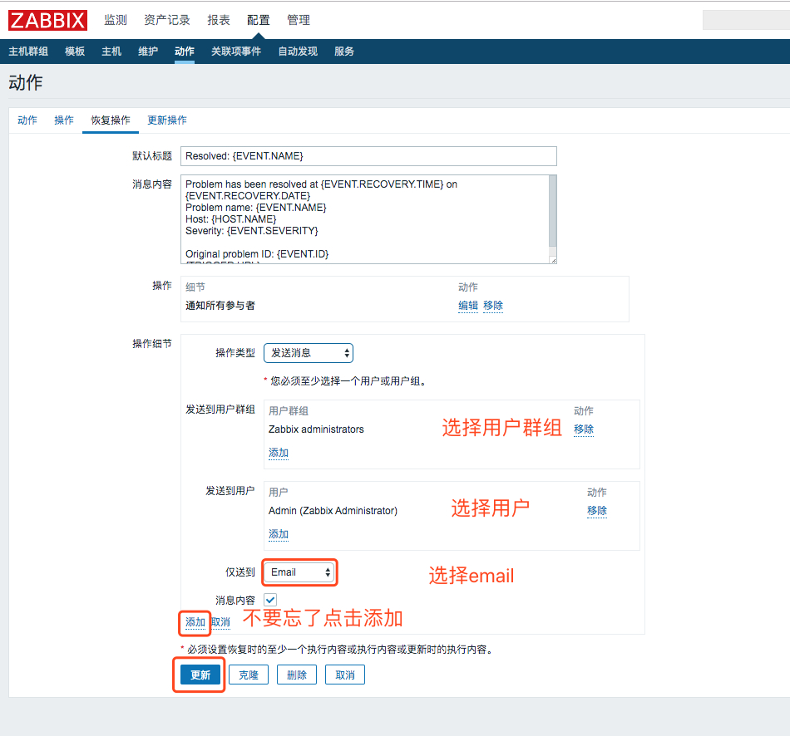This screenshot has width=790, height=736.
Task: Switch to the 更新操作 tab
Action: click(167, 120)
